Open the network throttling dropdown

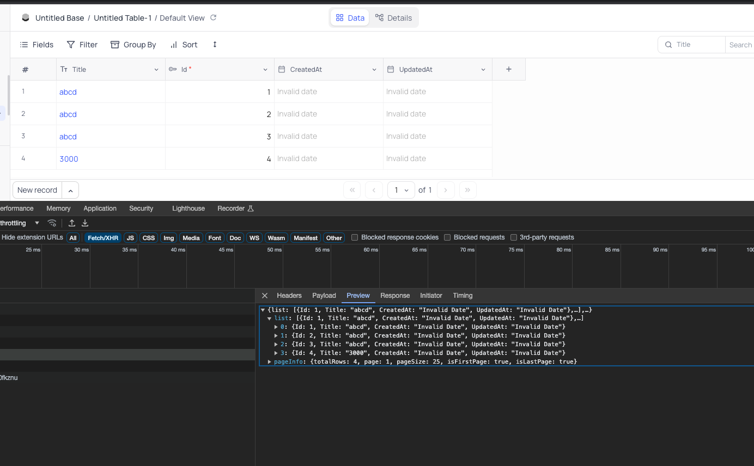[x=37, y=223]
